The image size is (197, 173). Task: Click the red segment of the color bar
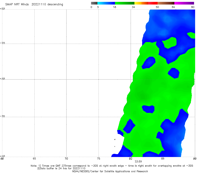(x=153, y=3)
